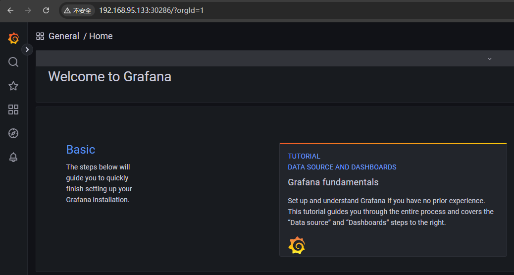Screen dimensions: 514x275
Task: Click the DATA SOURCE AND DASHBOARDS label
Action: click(x=342, y=167)
